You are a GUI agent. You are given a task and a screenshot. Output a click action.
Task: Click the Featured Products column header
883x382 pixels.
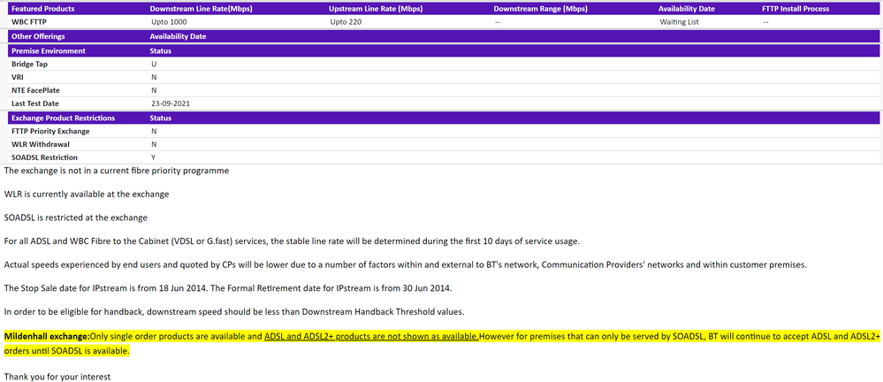tap(42, 8)
